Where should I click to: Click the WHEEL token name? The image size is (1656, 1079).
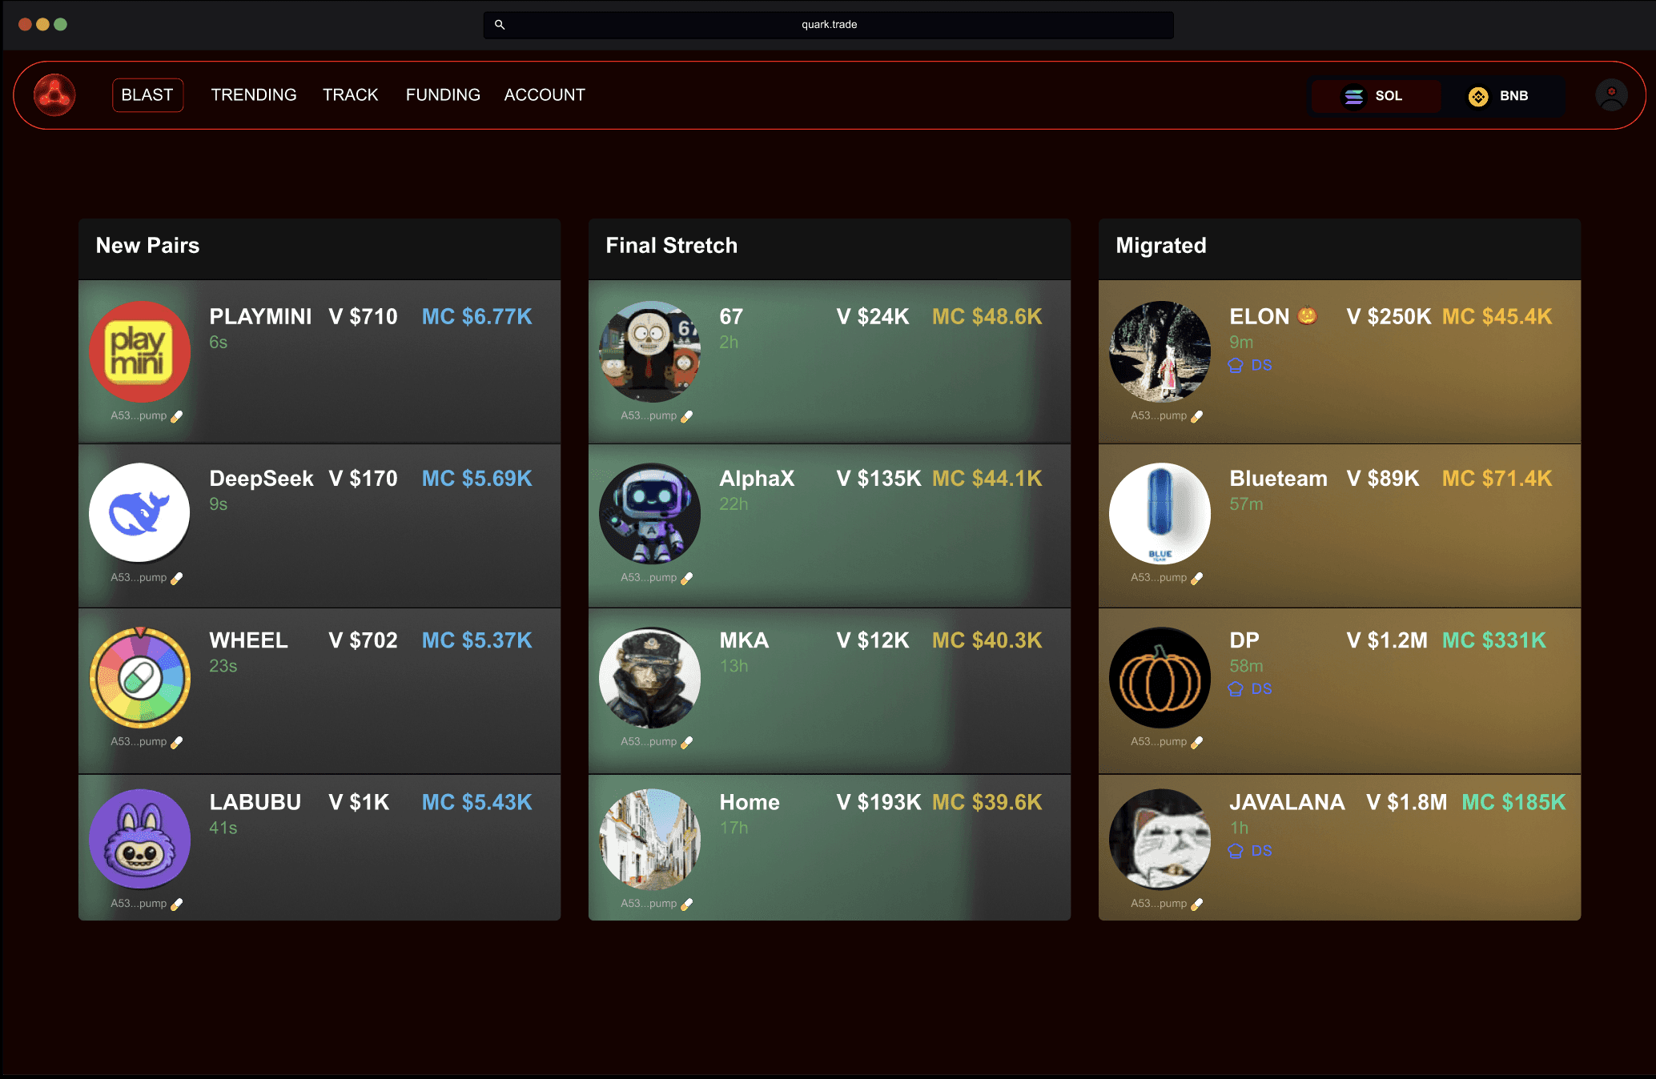click(248, 640)
